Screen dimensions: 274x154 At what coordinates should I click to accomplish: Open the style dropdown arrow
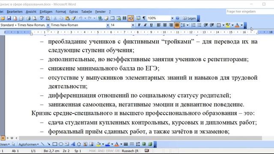[x=48, y=25]
